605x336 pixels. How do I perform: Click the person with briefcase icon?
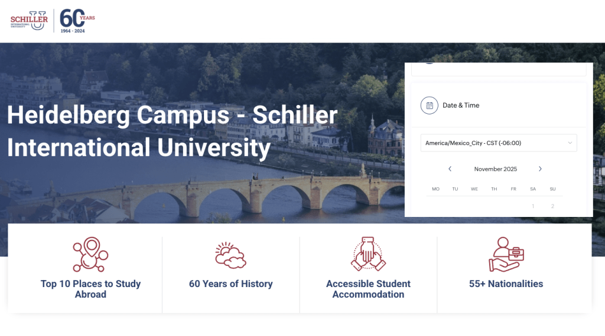(506, 255)
